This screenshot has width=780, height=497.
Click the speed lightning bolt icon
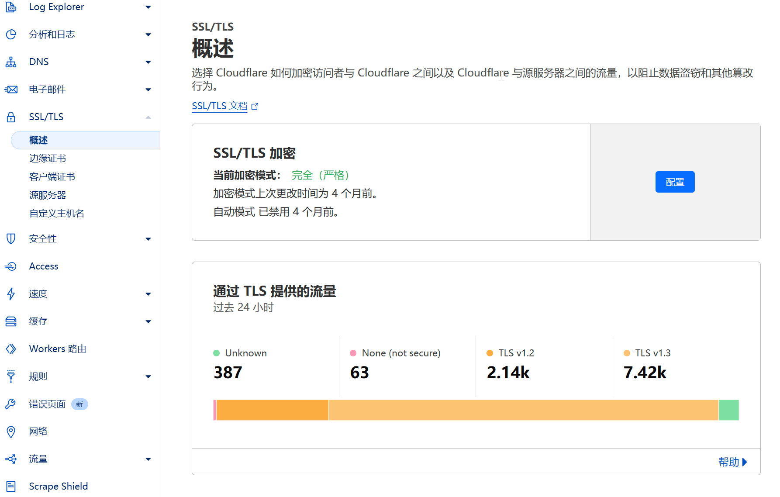11,294
